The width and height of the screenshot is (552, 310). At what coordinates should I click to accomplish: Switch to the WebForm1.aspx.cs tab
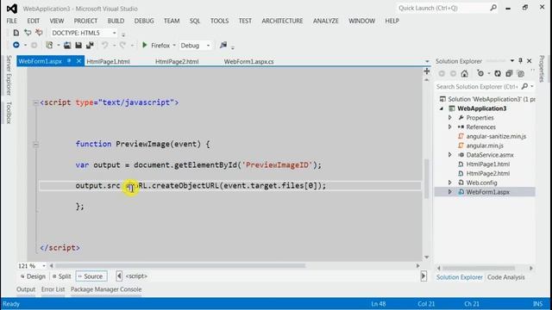click(x=249, y=61)
